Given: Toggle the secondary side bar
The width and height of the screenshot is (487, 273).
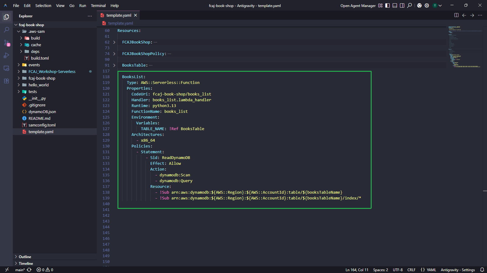Looking at the screenshot, I should (402, 5).
